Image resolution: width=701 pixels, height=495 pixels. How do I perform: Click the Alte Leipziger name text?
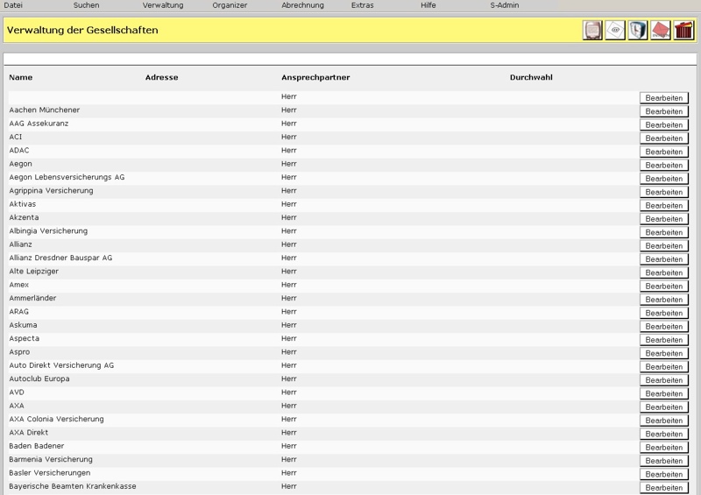tap(33, 271)
